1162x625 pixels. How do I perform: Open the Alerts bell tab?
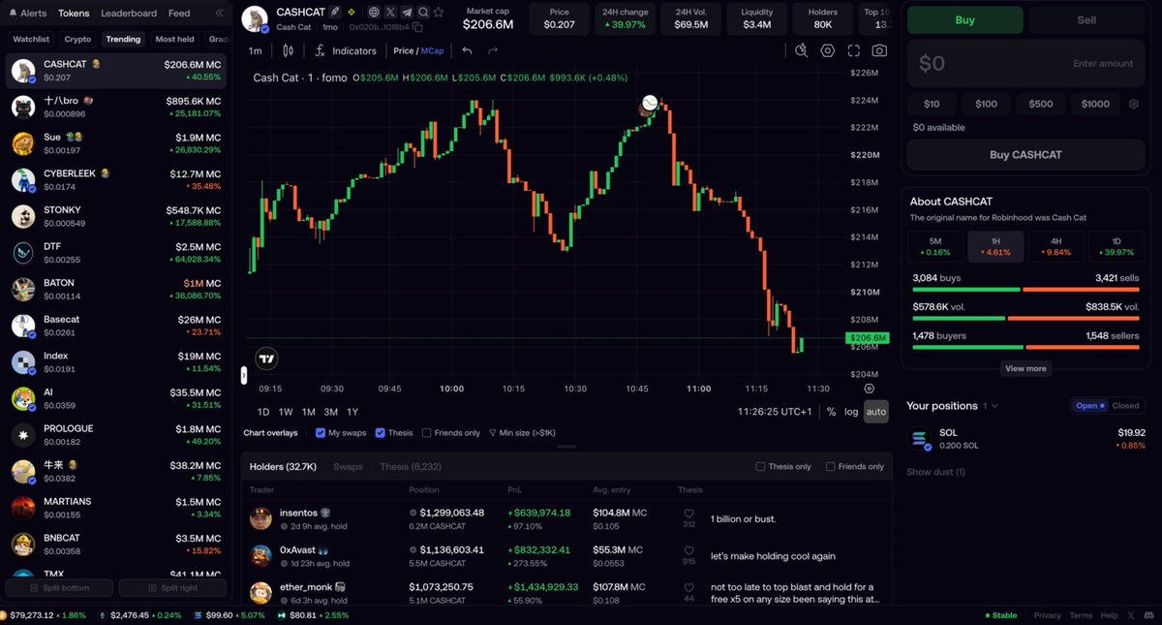point(27,14)
